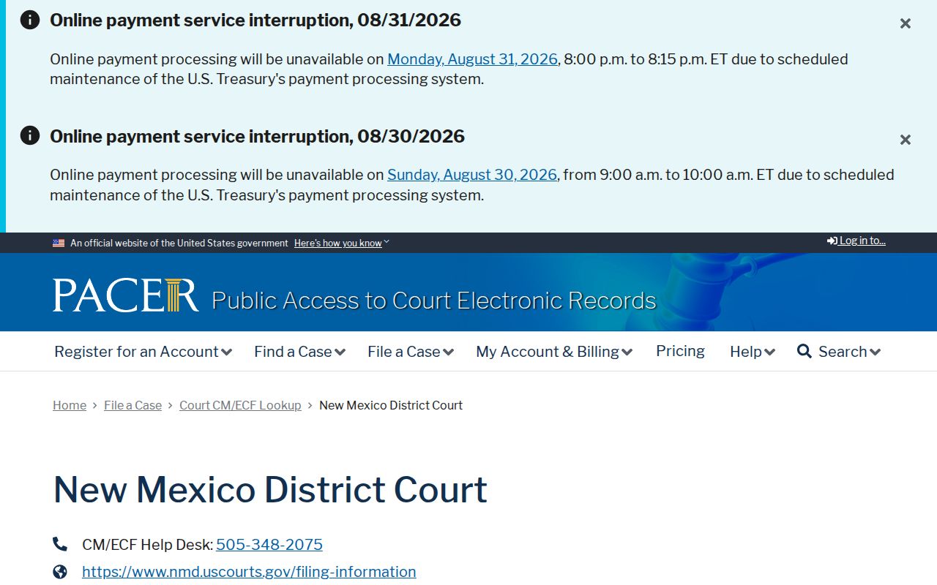Open the Search dropdown

(x=839, y=352)
